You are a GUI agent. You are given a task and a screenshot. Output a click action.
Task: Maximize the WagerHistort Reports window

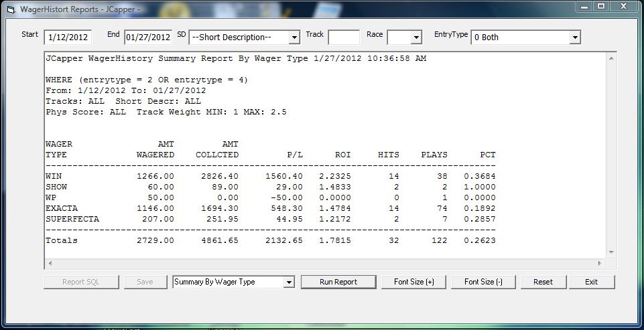pos(601,6)
